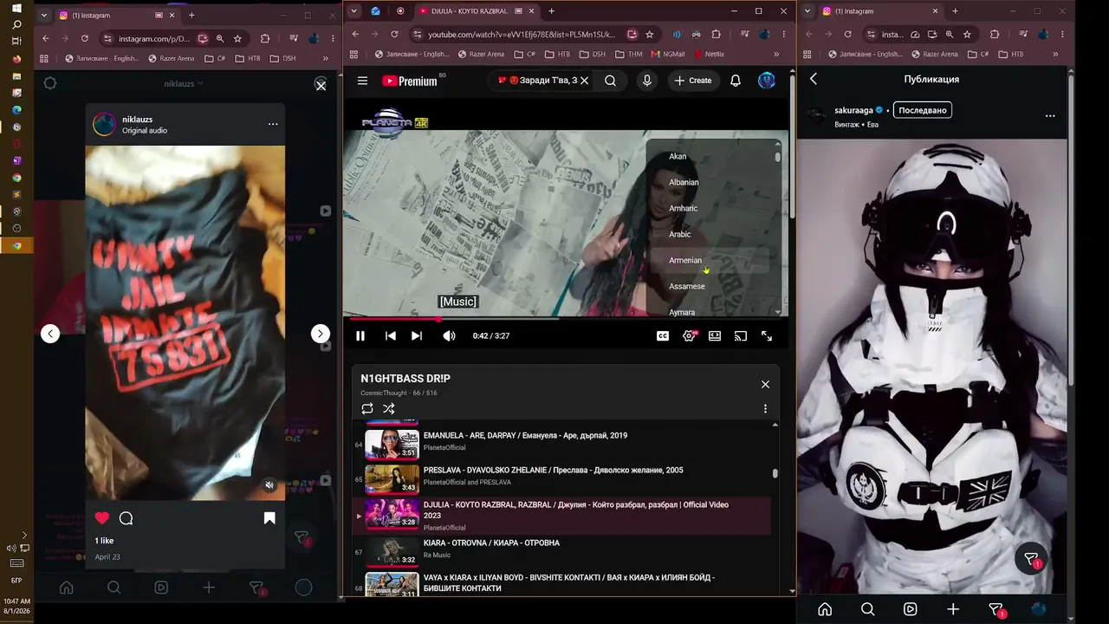Switch YouTube player to theater mode
The width and height of the screenshot is (1109, 624).
[715, 336]
